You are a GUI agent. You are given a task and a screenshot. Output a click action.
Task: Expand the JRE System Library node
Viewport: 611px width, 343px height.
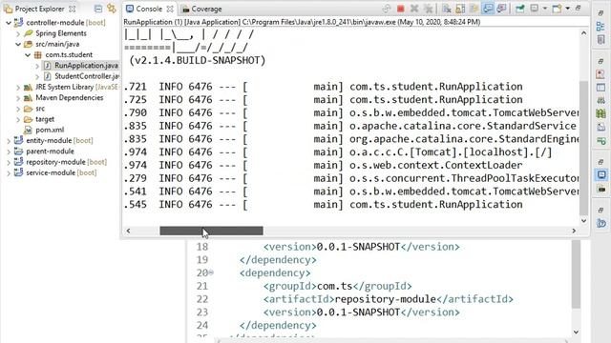click(18, 87)
